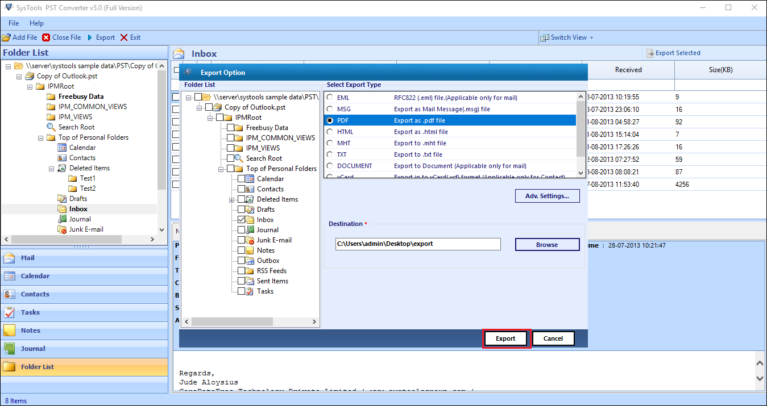The height and width of the screenshot is (406, 767).
Task: Sort by Received column header
Action: point(628,70)
